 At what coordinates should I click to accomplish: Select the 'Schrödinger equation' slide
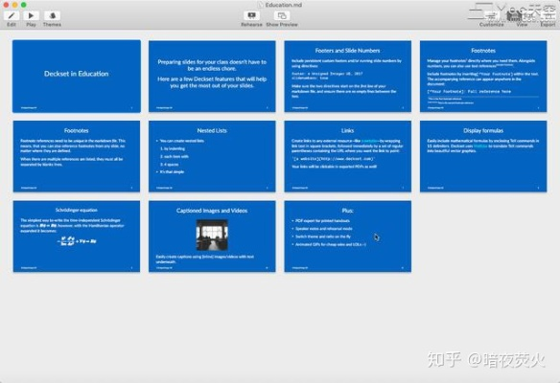77,237
